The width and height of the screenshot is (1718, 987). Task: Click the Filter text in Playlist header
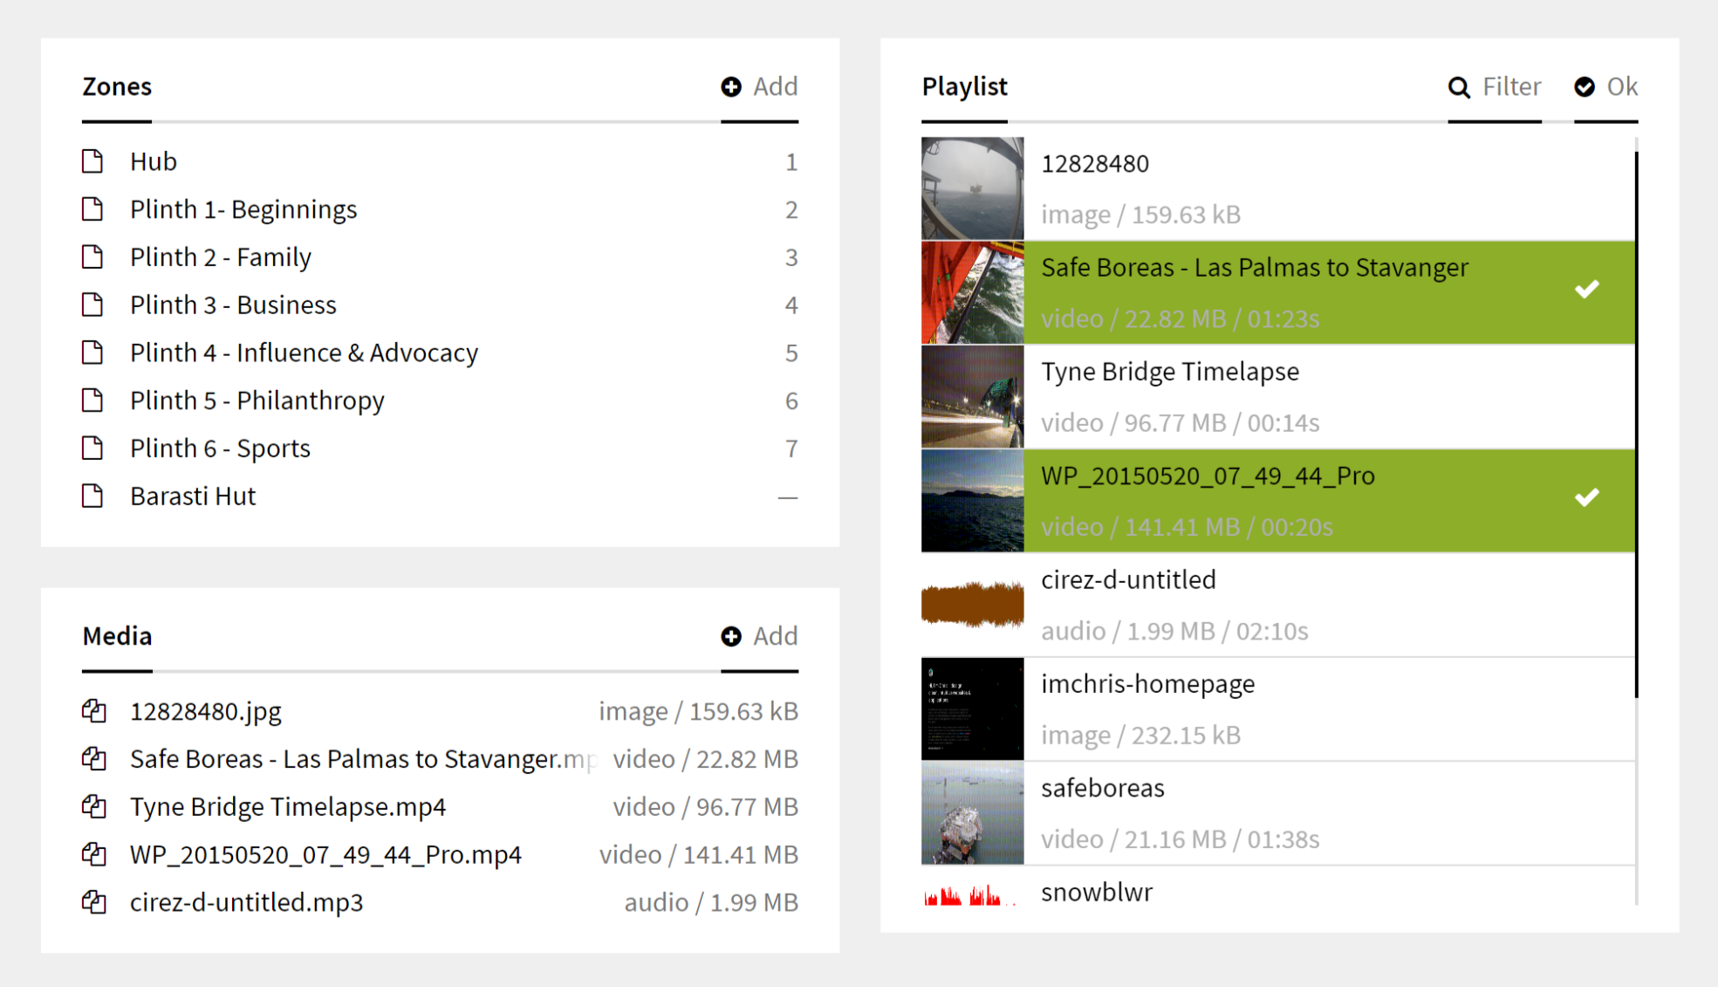coord(1511,86)
